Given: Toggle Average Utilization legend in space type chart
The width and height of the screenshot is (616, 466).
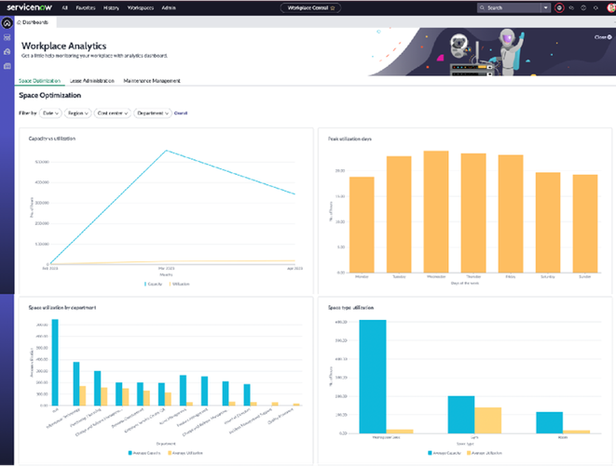Looking at the screenshot, I should tap(485, 453).
